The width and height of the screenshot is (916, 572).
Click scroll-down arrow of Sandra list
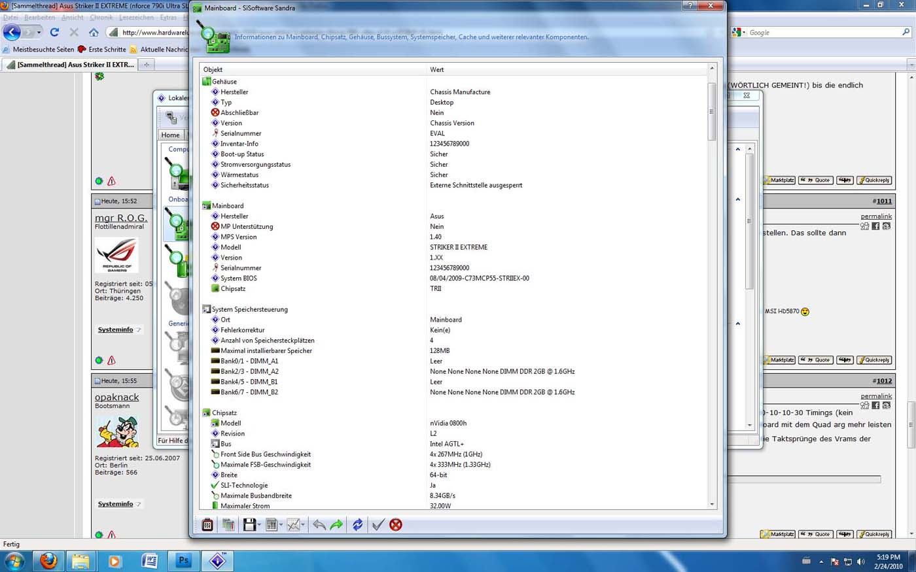712,505
